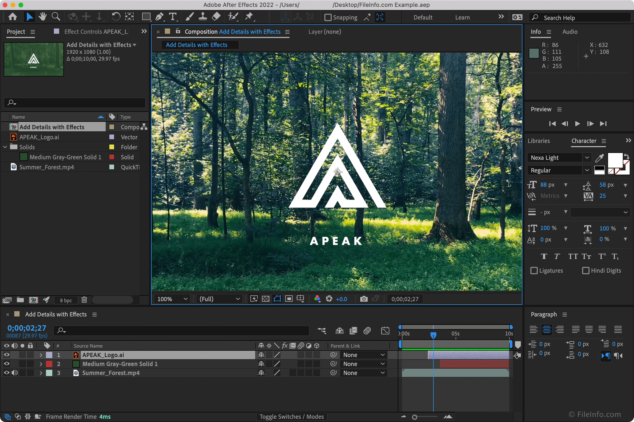Show more workspaces with double chevron
This screenshot has width=634, height=422.
501,17
